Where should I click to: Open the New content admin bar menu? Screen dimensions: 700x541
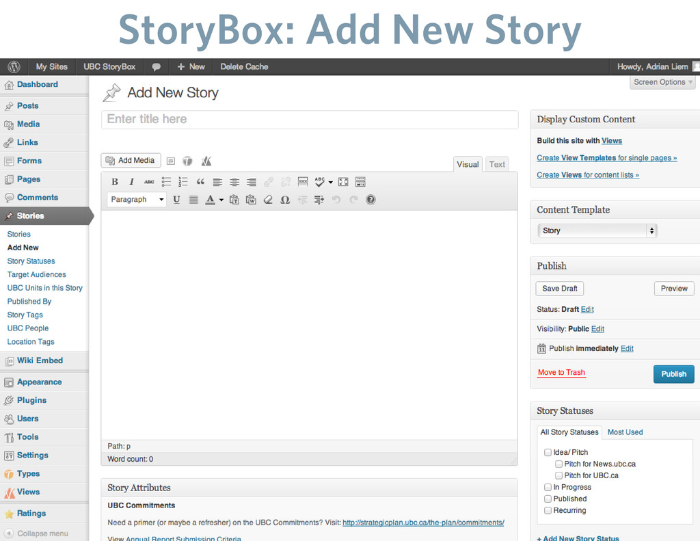191,66
